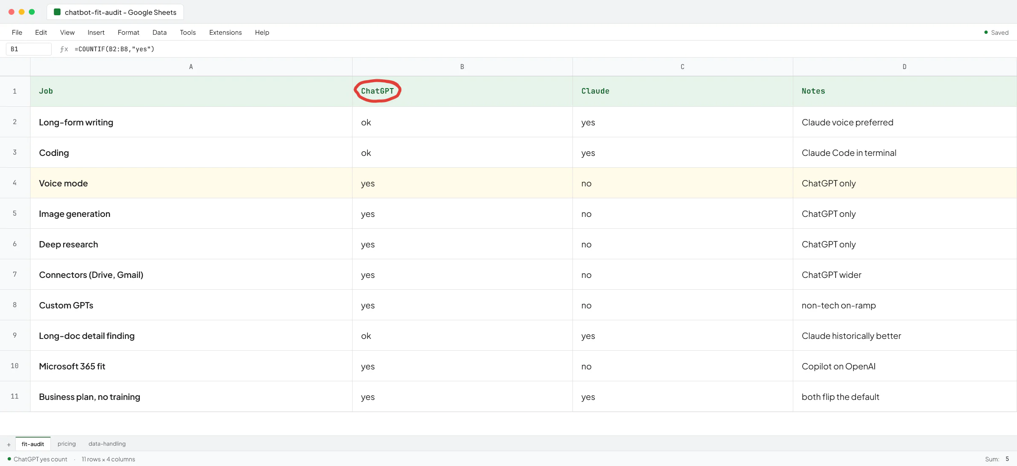Click 'both flip the default' note cell
The image size is (1017, 466).
(905, 397)
